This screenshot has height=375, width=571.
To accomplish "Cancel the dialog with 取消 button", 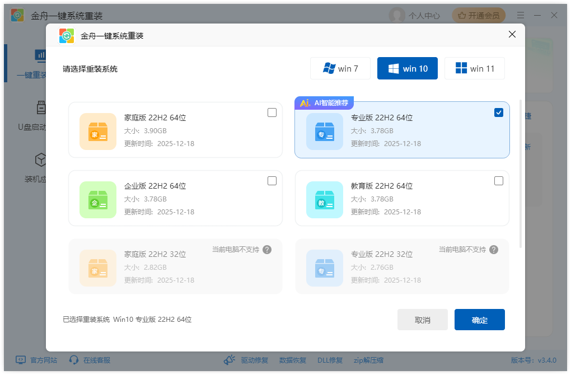I will (423, 319).
